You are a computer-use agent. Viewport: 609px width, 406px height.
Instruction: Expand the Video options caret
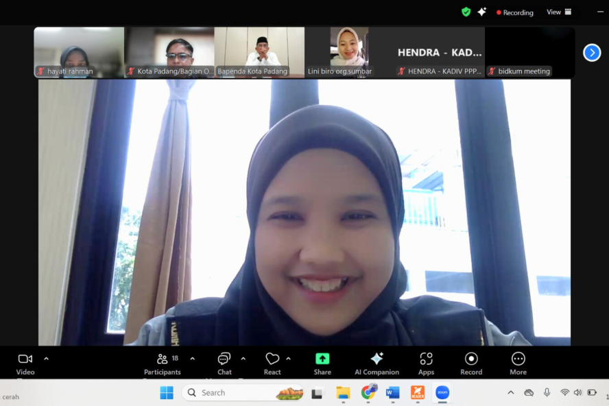(x=47, y=358)
